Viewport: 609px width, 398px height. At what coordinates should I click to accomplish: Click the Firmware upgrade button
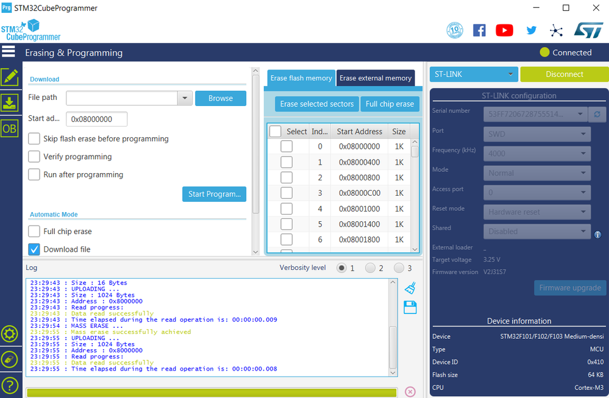point(570,288)
